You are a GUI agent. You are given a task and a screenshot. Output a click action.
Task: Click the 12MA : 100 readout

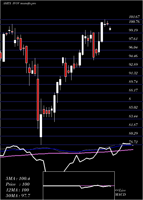[x=17, y=190]
